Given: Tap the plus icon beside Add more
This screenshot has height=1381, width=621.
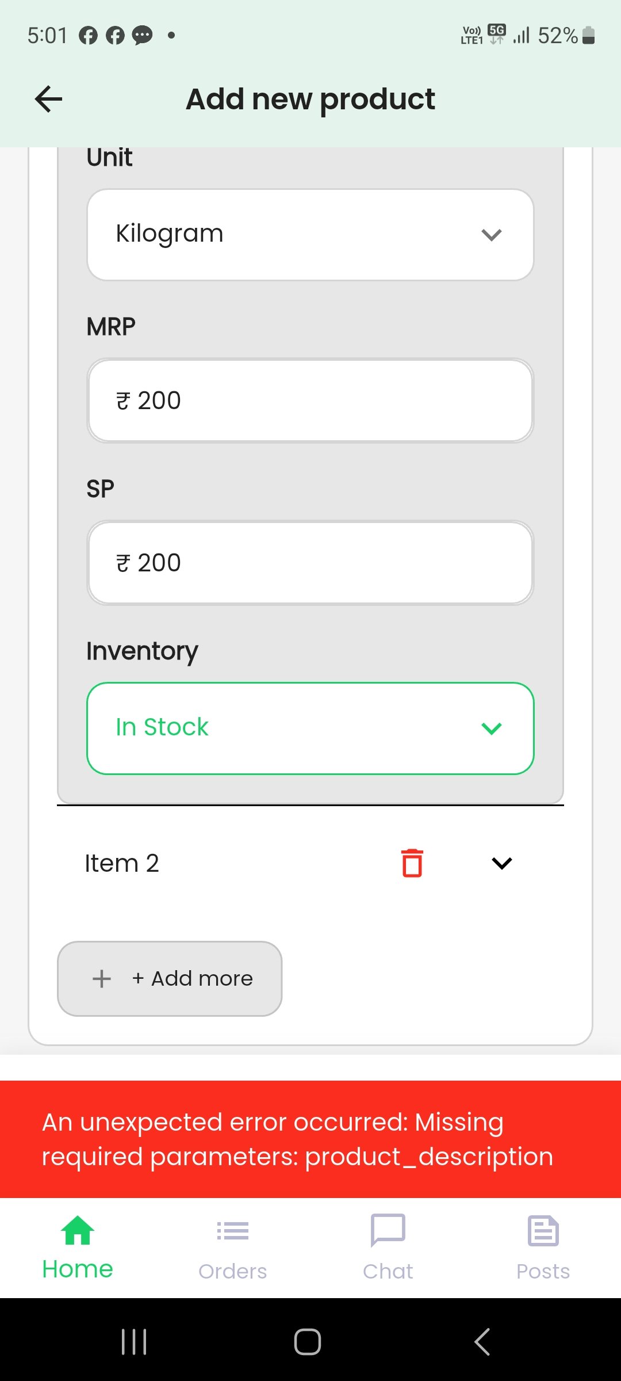Looking at the screenshot, I should [102, 979].
